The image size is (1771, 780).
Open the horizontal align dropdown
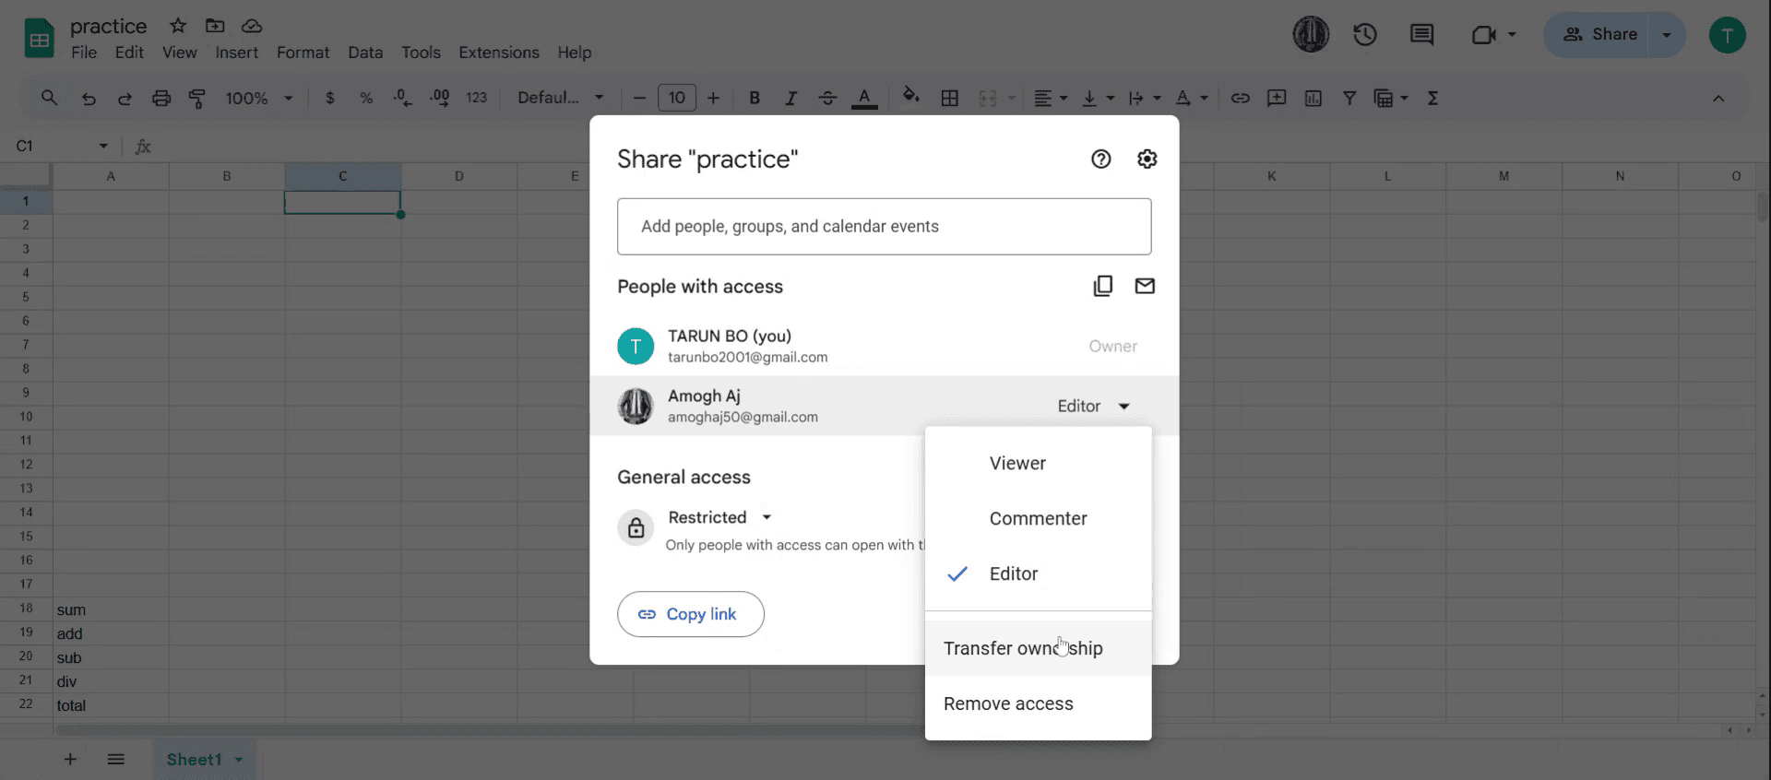1050,98
